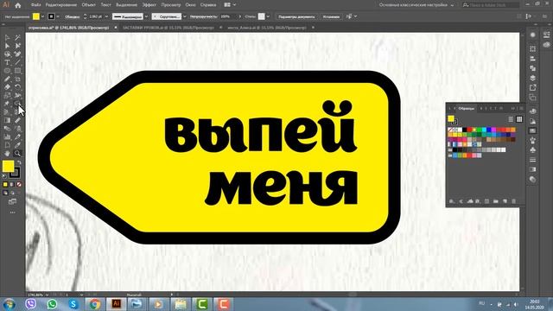Open the Файл menu
Image resolution: width=553 pixels, height=311 pixels.
click(36, 5)
